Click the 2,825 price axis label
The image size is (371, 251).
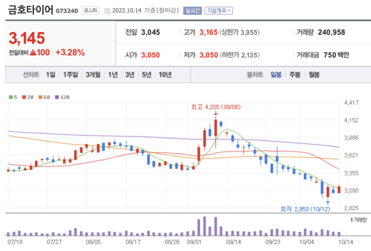[351, 208]
